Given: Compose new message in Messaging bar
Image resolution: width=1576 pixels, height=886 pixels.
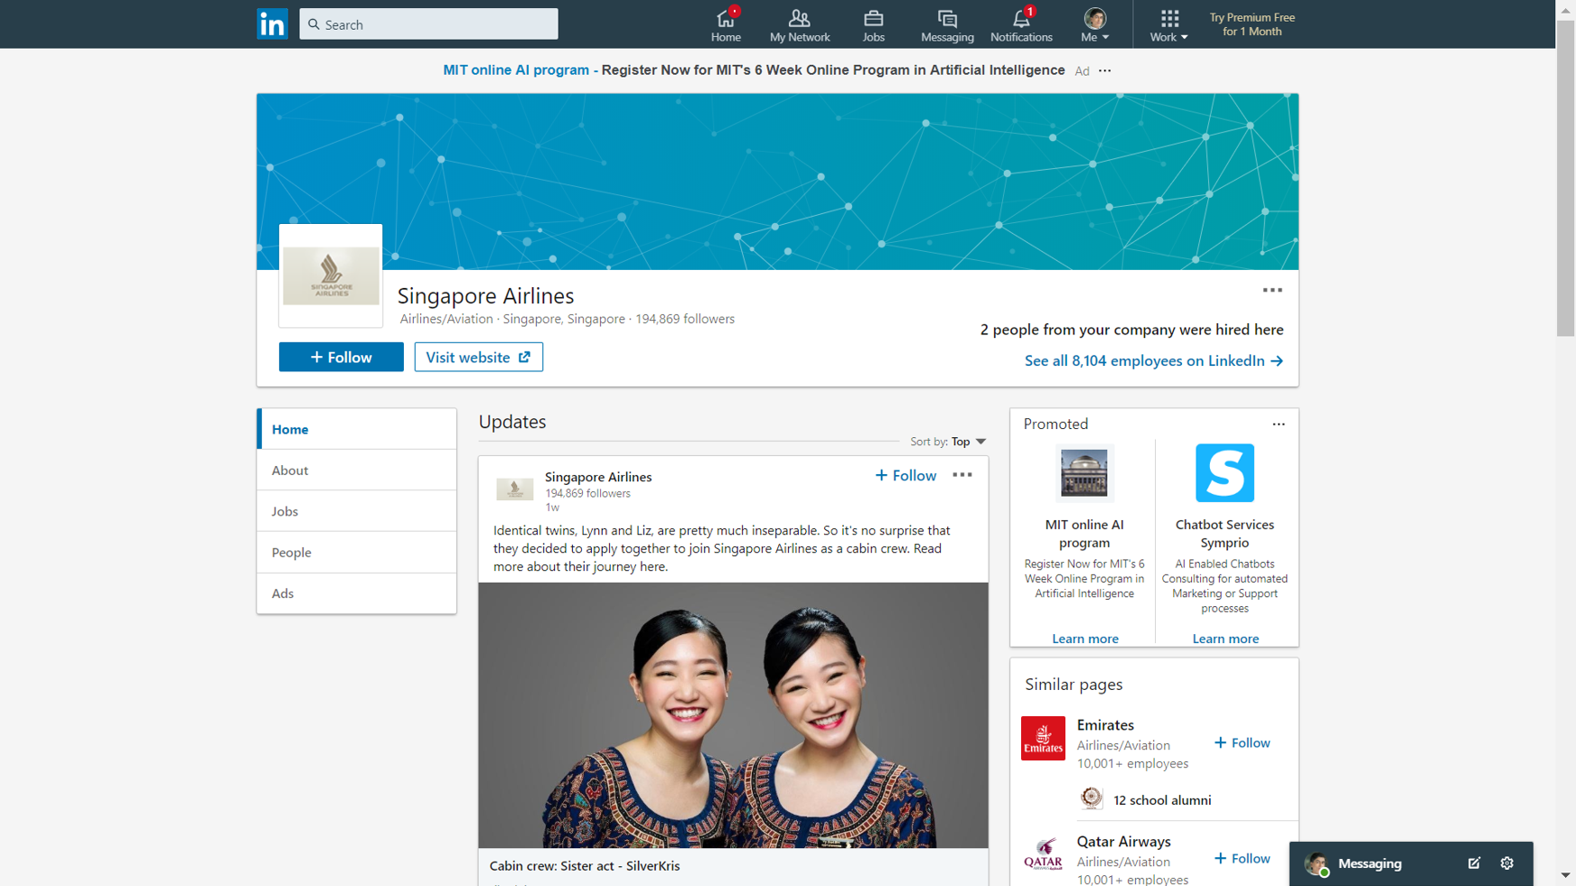Looking at the screenshot, I should coord(1474,863).
